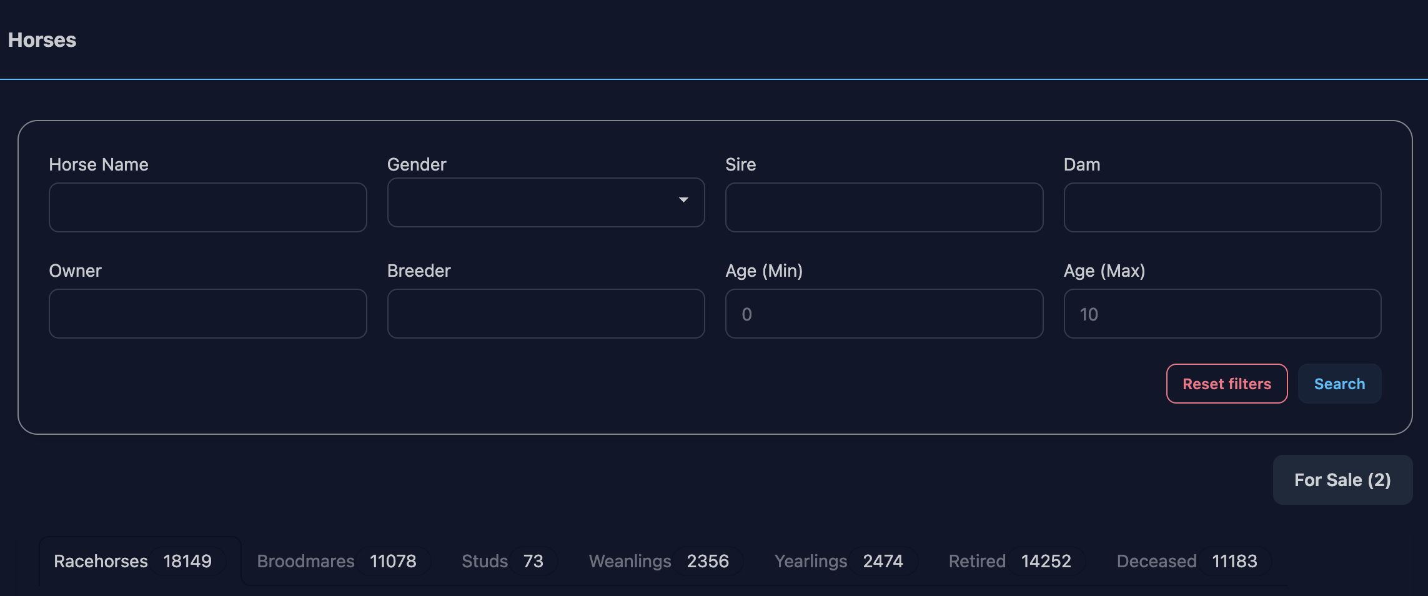Click the Gender dropdown arrow
Viewport: 1428px width, 596px height.
pyautogui.click(x=683, y=201)
